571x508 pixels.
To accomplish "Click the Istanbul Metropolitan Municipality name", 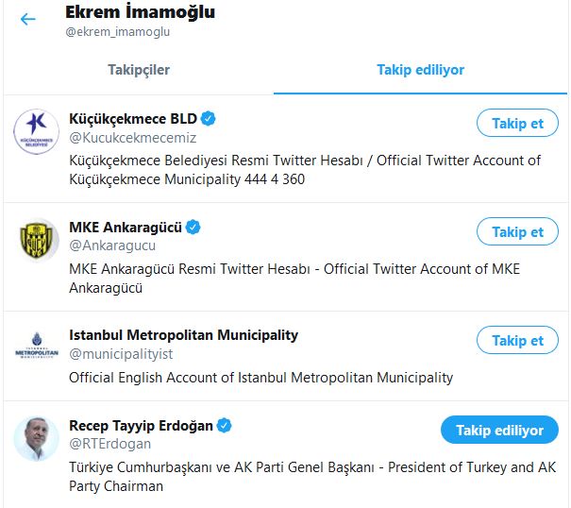I will [x=183, y=335].
